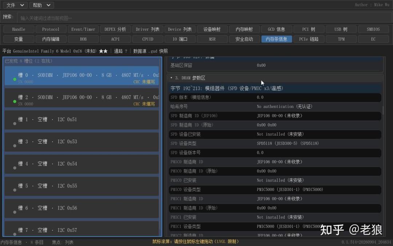393x246 pixels.
Task: Click the 通路 ? indicator
Action: tap(120, 51)
